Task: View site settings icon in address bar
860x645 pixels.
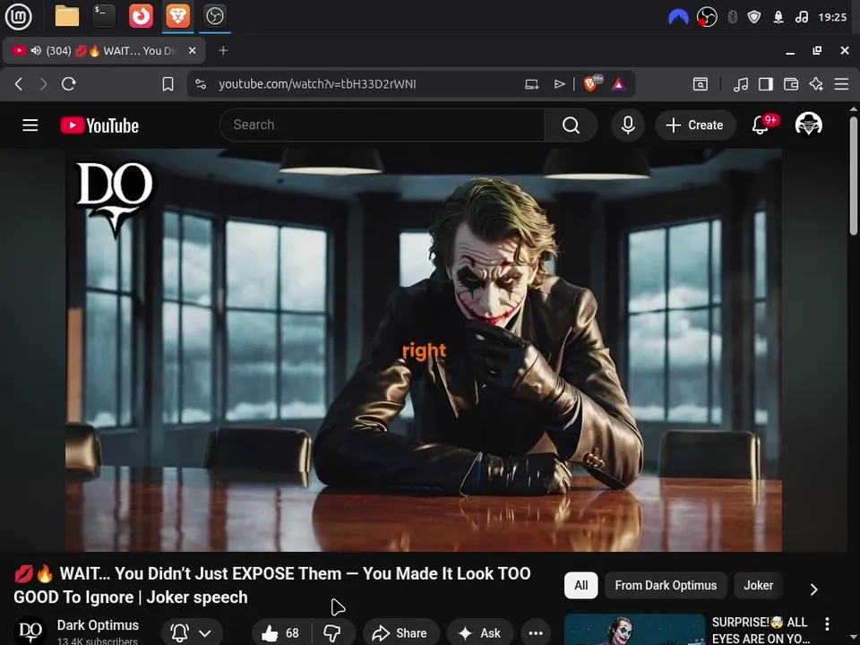Action: click(201, 84)
